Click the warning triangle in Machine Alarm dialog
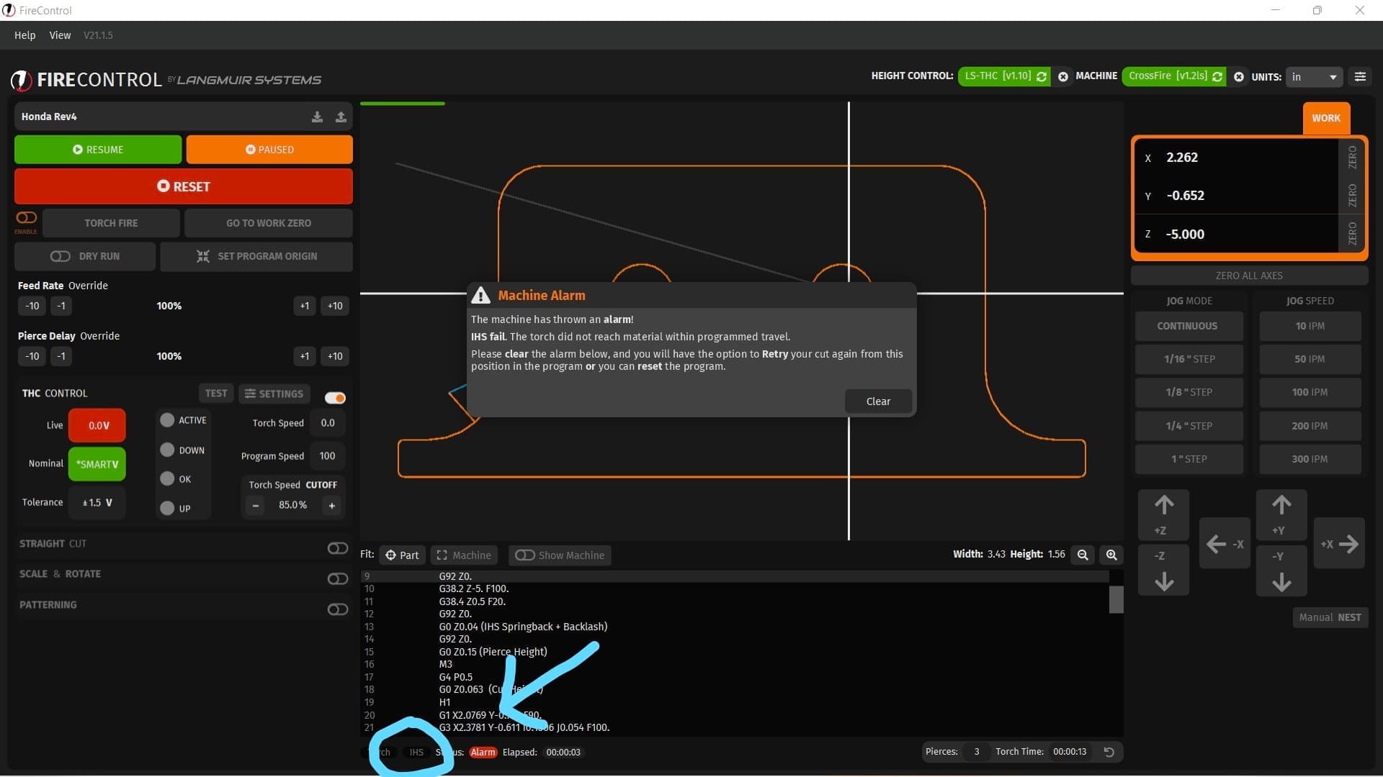1383x777 pixels. coord(480,295)
